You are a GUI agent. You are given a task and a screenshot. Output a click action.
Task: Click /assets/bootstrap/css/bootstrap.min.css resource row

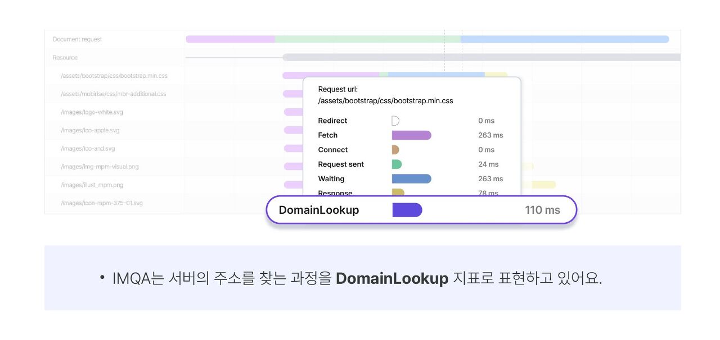[114, 75]
